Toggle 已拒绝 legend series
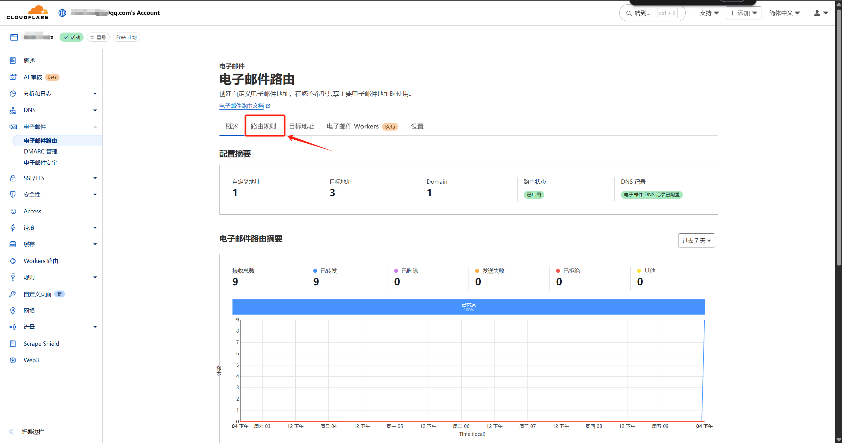Screen dimensions: 842x443 click(558, 271)
